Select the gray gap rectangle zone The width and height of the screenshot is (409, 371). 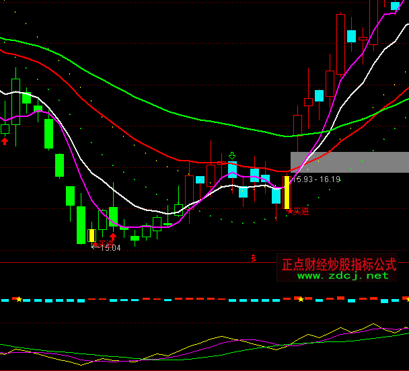point(349,162)
